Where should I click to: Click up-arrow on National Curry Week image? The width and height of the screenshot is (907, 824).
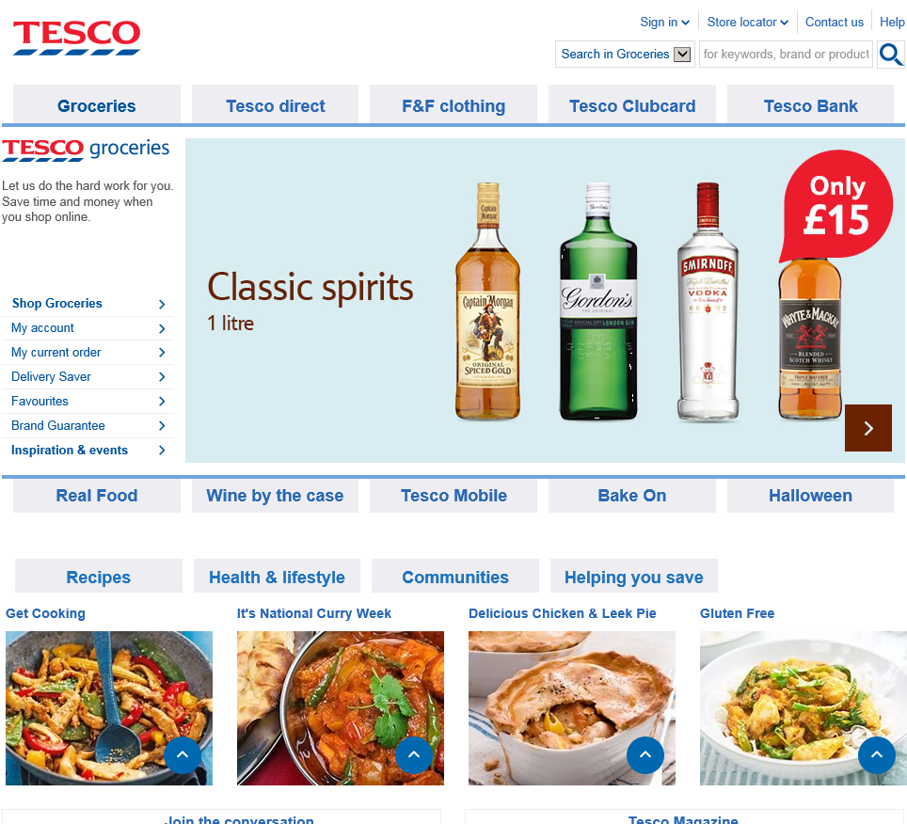tap(414, 754)
